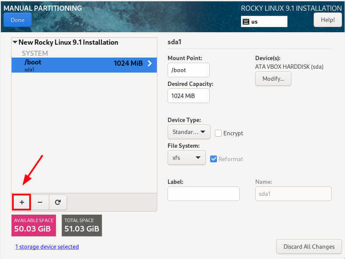
Task: Enable the Encrypt checkbox
Action: coord(218,133)
